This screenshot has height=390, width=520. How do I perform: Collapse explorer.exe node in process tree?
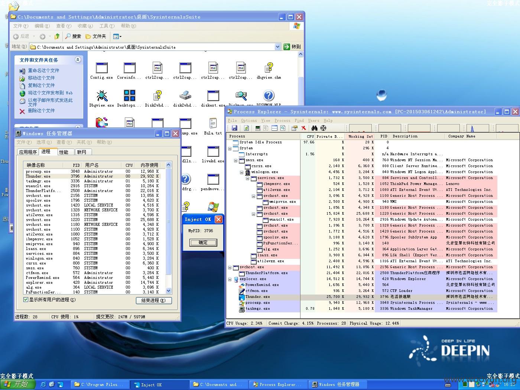230,279
